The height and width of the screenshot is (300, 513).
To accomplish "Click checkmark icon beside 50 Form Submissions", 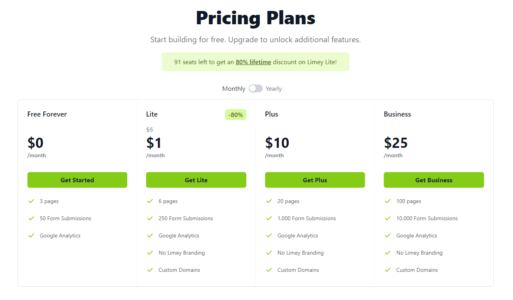I will [31, 218].
